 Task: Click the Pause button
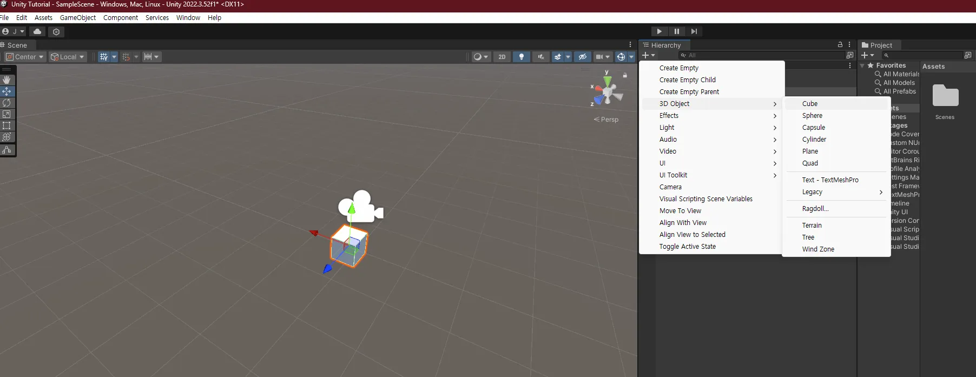click(677, 31)
